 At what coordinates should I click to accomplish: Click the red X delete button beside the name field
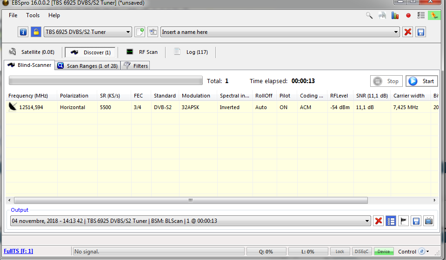pos(407,32)
